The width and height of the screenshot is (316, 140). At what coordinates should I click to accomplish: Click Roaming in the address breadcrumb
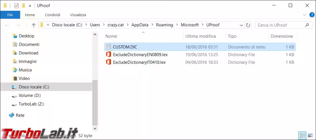pos(165,25)
